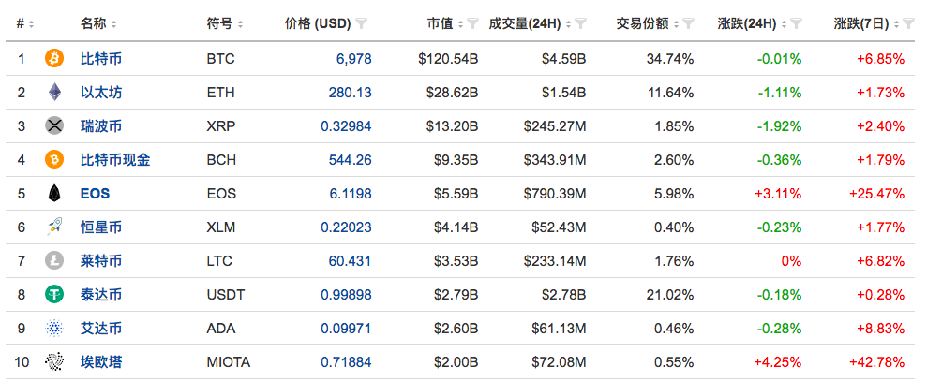Open the filter for 价格 (USD) column
This screenshot has width=927, height=381.
(x=363, y=23)
